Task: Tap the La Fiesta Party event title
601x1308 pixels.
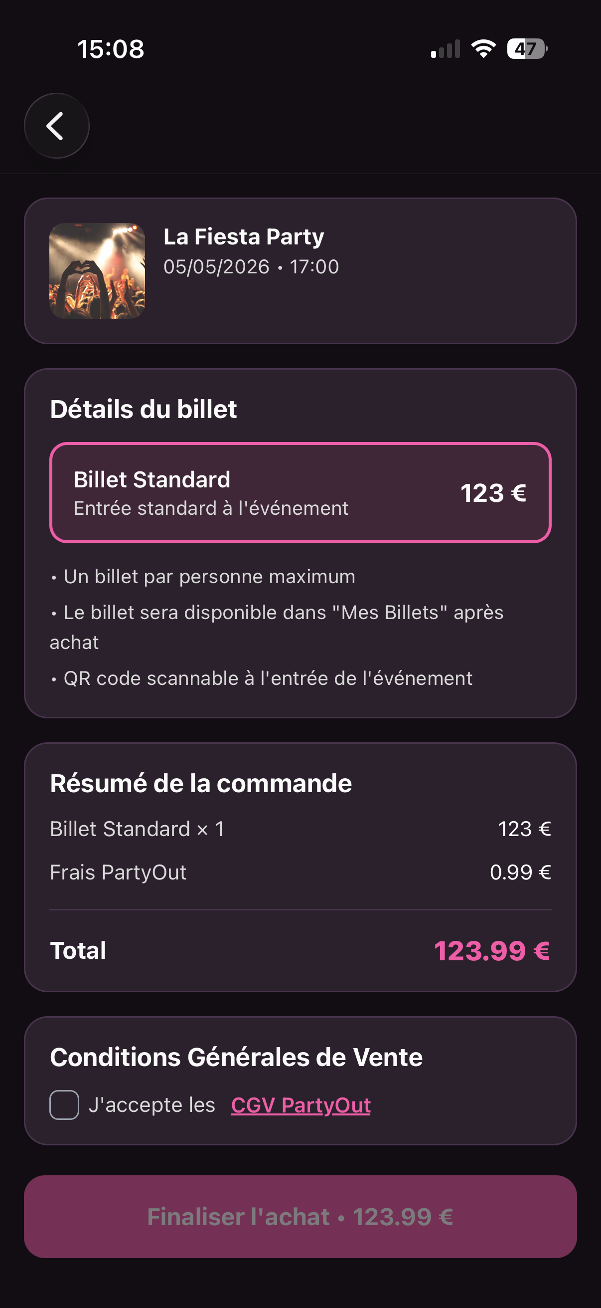Action: 244,236
